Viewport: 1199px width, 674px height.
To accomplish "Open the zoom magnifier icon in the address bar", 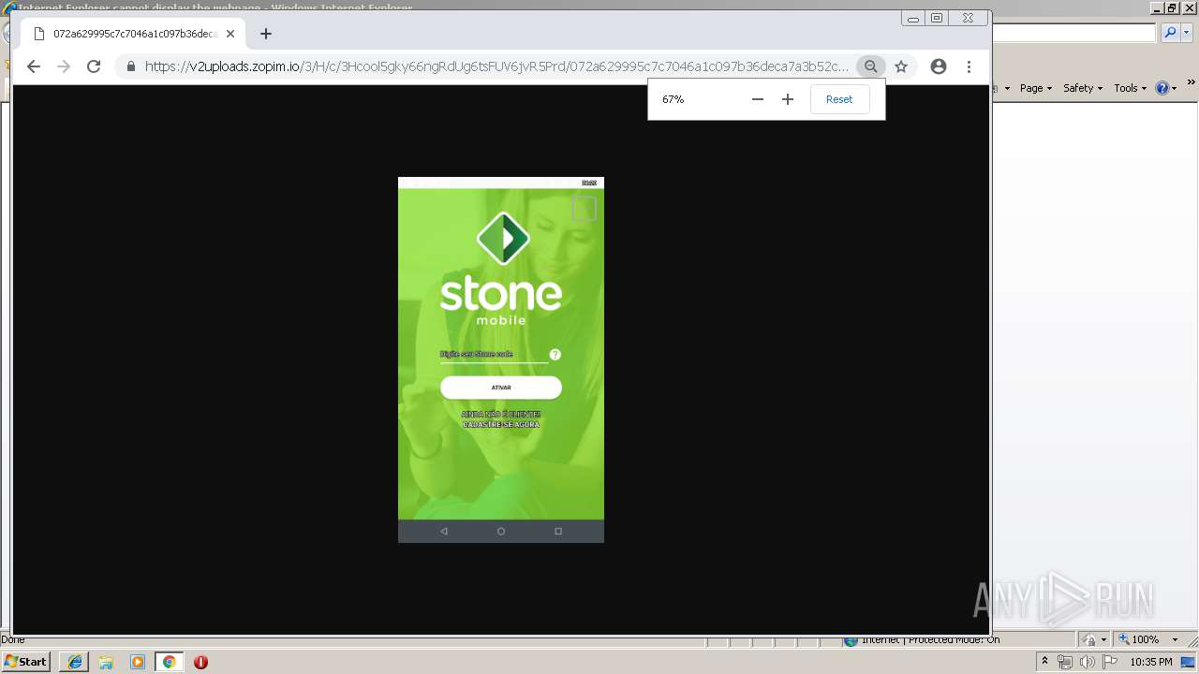I will [x=871, y=66].
